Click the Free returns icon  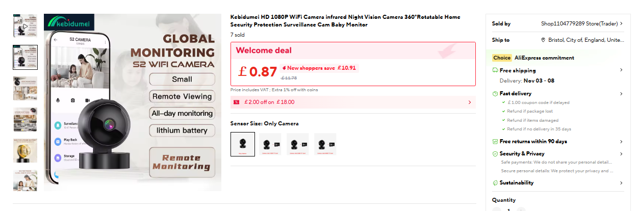[495, 142]
